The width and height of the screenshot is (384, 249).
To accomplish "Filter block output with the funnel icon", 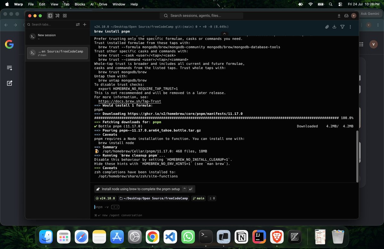I will [342, 27].
